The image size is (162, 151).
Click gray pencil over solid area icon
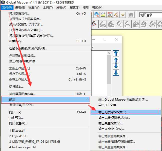(x=111, y=24)
